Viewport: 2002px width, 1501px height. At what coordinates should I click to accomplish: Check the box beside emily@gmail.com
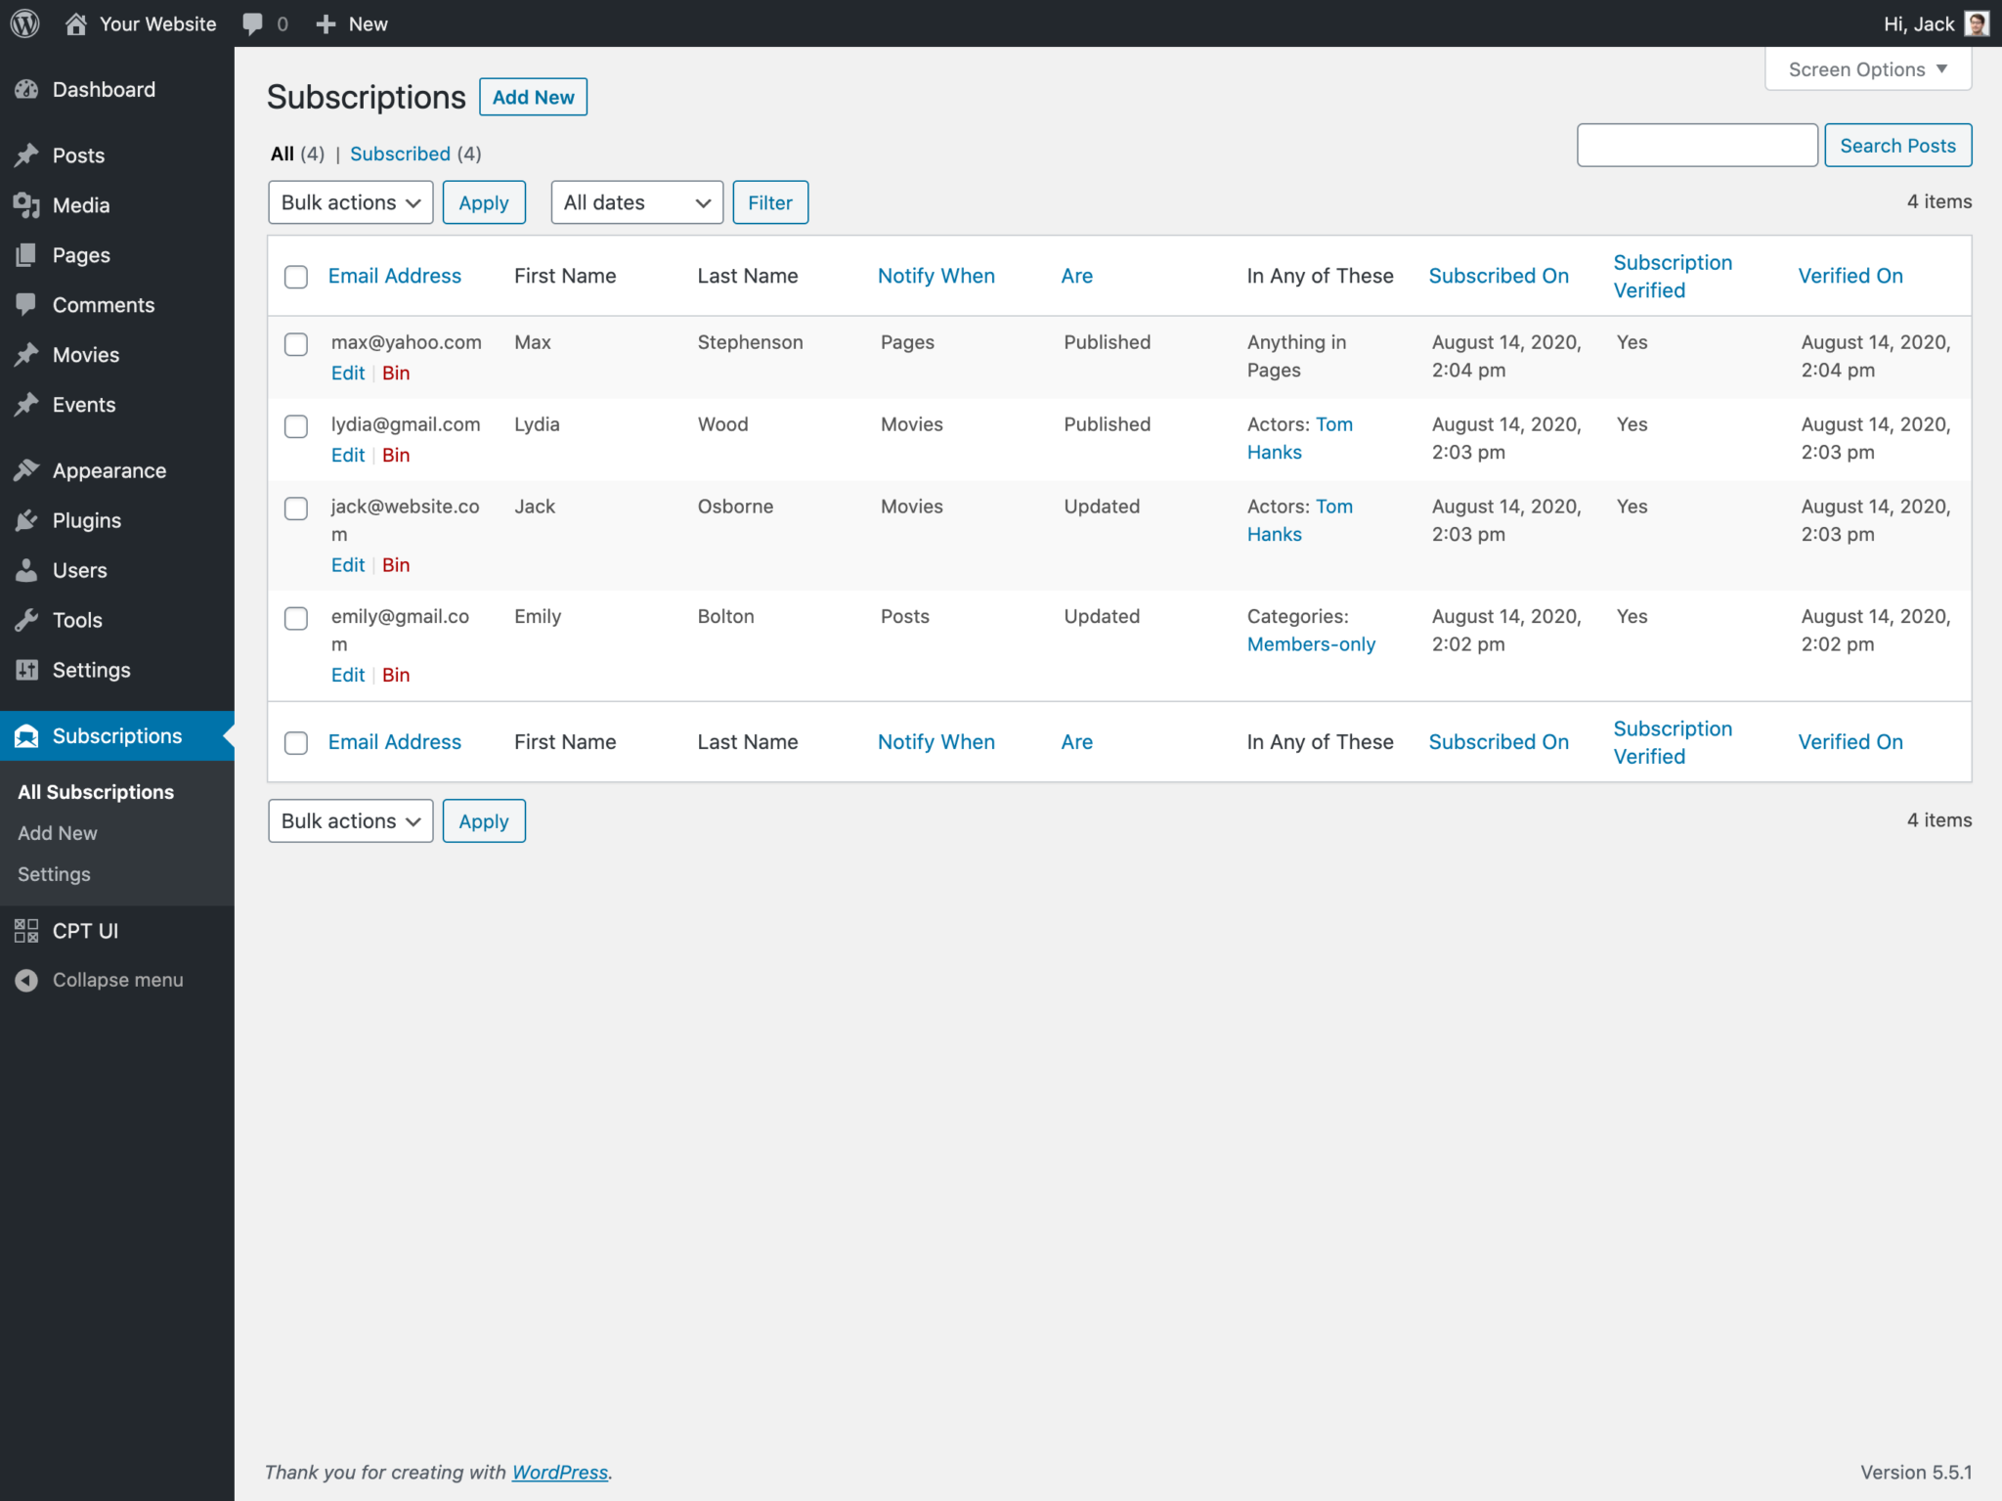pos(296,618)
